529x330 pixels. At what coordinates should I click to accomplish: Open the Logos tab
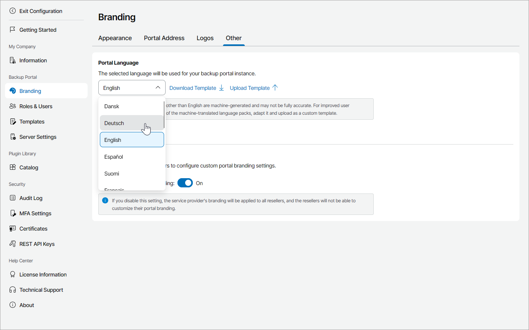(205, 38)
